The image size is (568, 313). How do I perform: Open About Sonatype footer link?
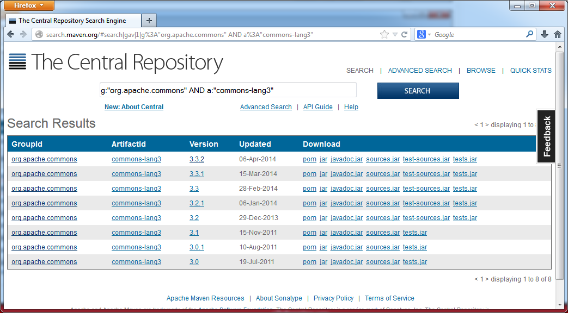pos(279,298)
